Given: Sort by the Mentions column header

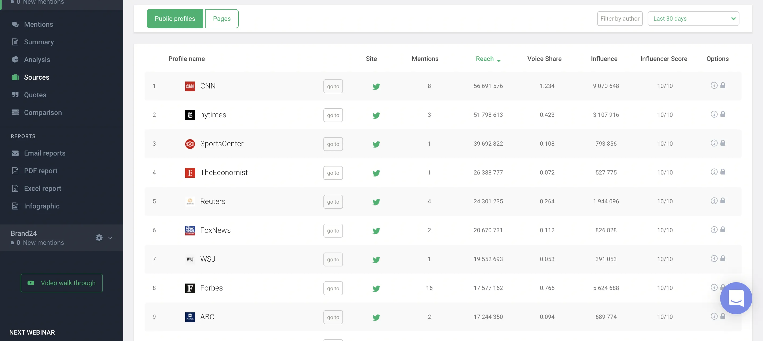Looking at the screenshot, I should pyautogui.click(x=425, y=59).
